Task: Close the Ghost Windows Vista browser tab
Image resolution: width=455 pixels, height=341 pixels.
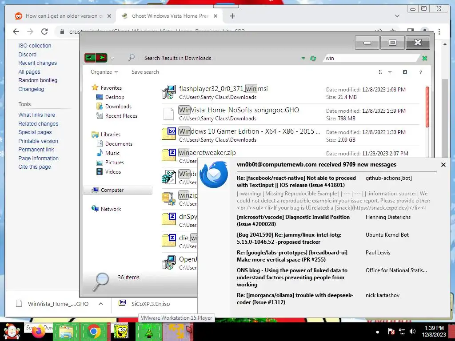Action: 216,16
